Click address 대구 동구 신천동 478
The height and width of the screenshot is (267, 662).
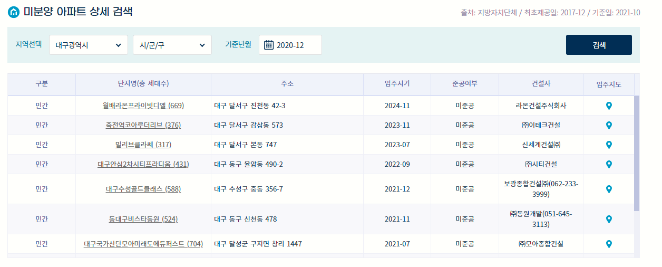click(246, 219)
